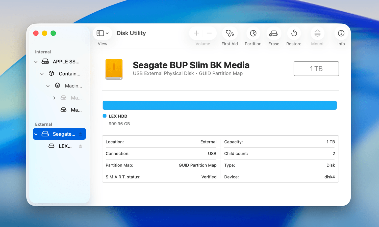Eject the Seagate... disk
The height and width of the screenshot is (227, 379).
tap(81, 134)
